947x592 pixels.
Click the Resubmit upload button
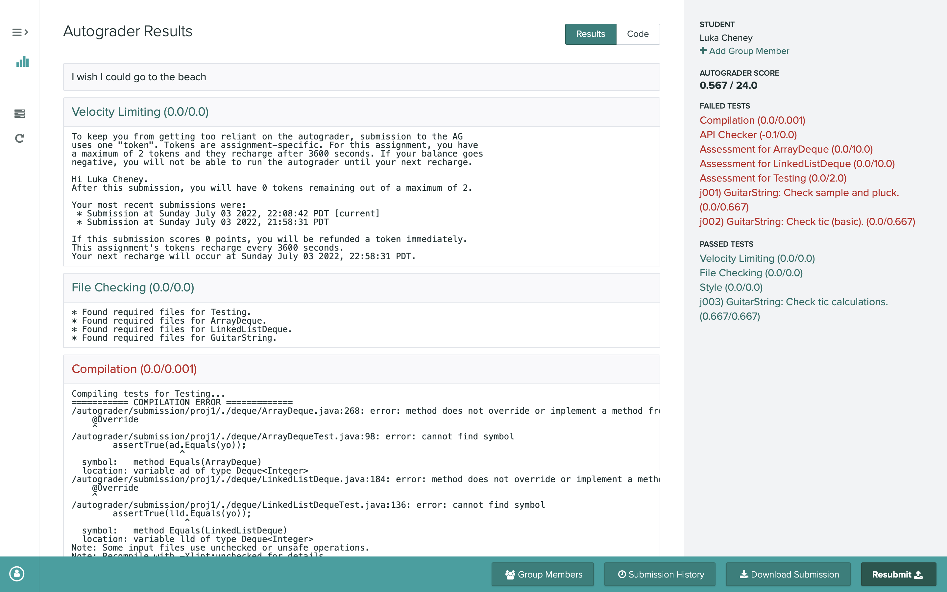898,574
